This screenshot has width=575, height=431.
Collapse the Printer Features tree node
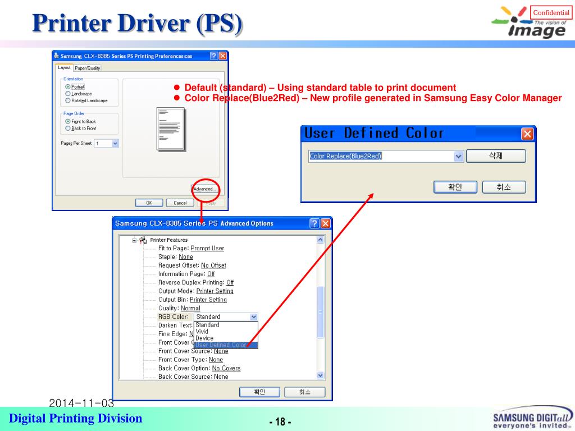(x=134, y=240)
